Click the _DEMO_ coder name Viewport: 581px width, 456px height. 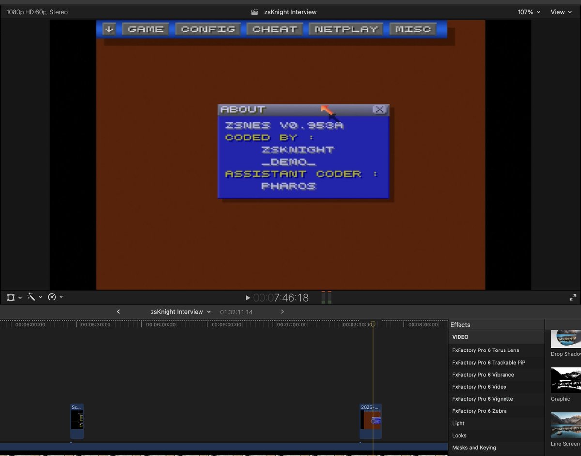point(289,162)
